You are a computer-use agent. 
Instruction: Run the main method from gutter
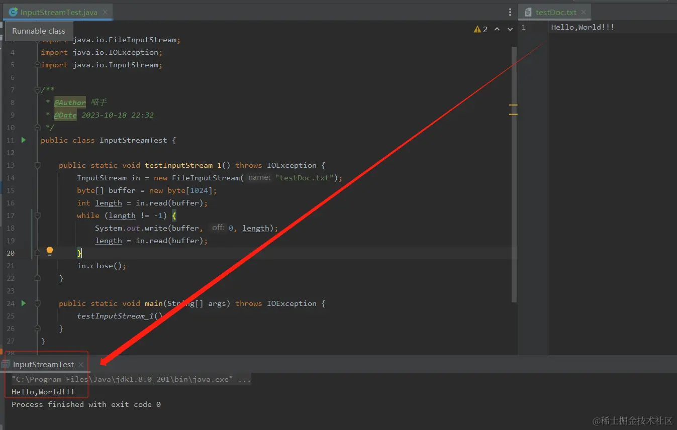[24, 303]
